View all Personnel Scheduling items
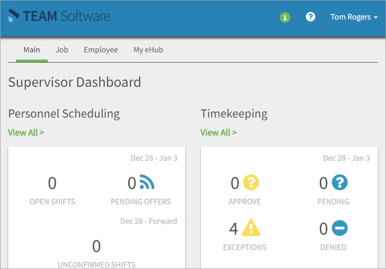The width and height of the screenshot is (386, 269). point(26,132)
